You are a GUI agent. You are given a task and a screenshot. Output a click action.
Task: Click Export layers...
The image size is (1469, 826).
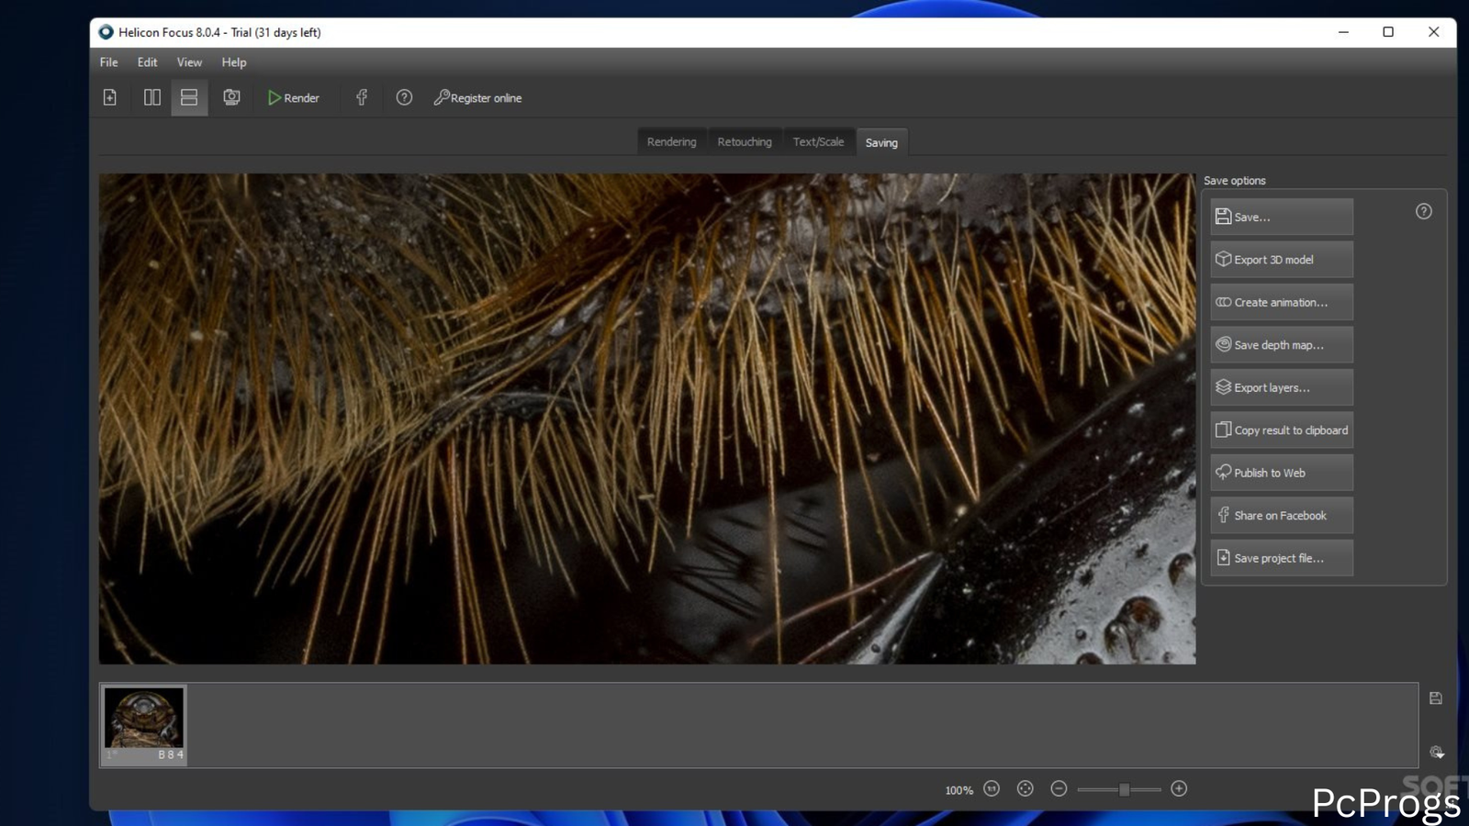click(x=1282, y=387)
